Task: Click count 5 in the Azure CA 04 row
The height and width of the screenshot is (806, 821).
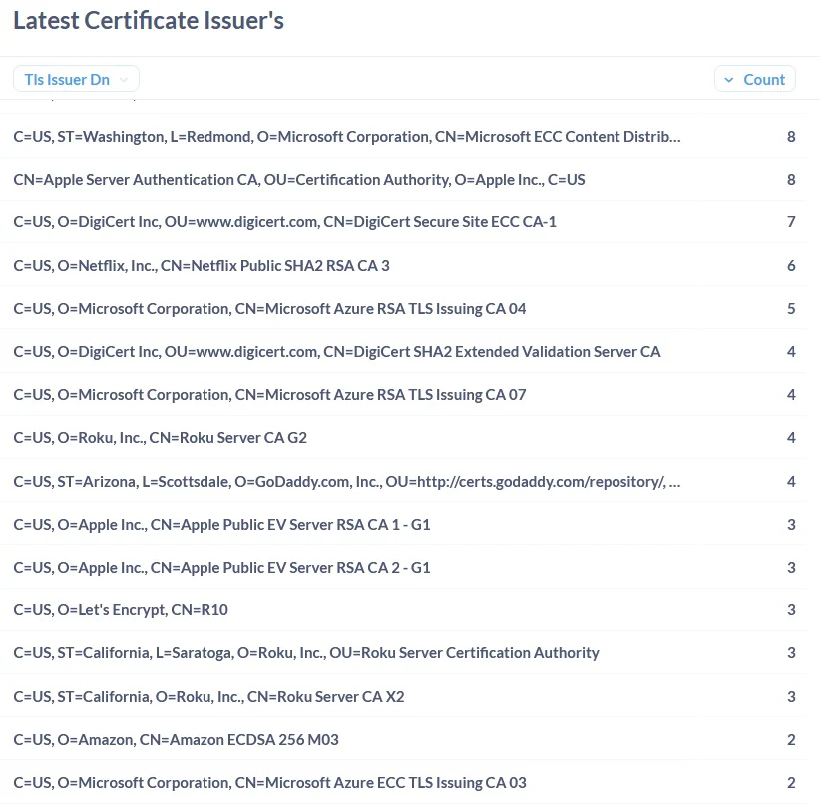Action: [791, 308]
